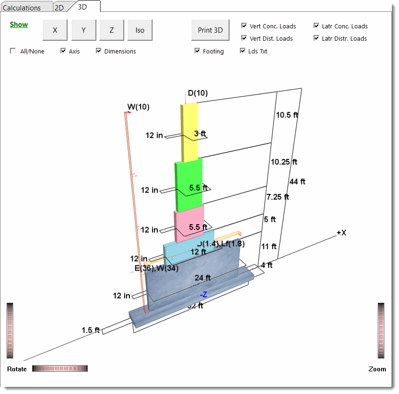Screen dimensions: 399x394
Task: Click the X view button
Action: coord(55,30)
